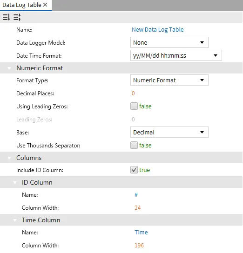Edit the New Data Log Table name value

coord(158,30)
